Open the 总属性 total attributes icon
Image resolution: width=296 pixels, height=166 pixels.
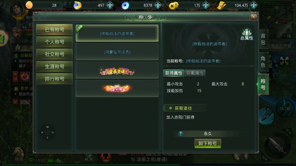(247, 34)
